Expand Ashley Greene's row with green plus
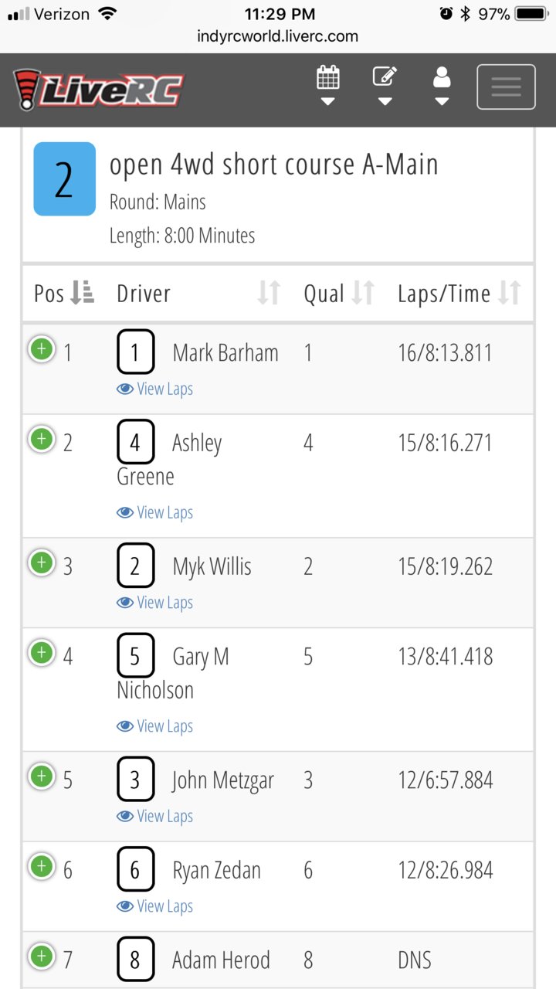Viewport: 556px width, 989px height. click(x=42, y=440)
